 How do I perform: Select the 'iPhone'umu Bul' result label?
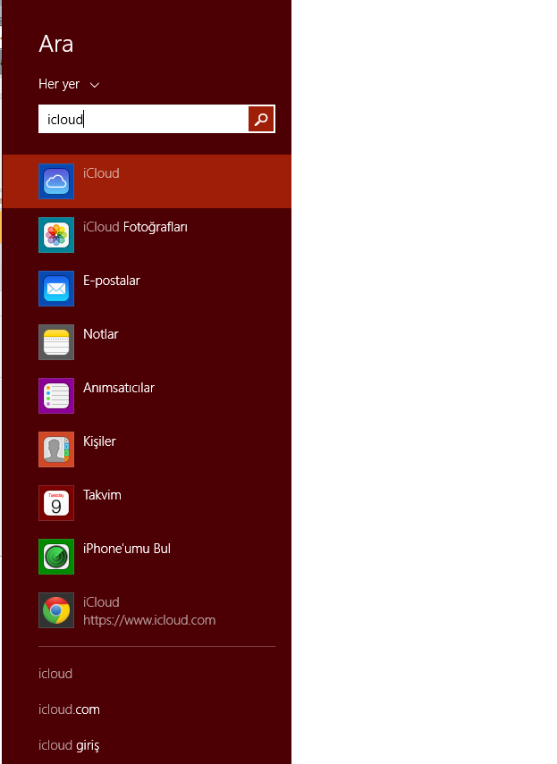(x=127, y=549)
